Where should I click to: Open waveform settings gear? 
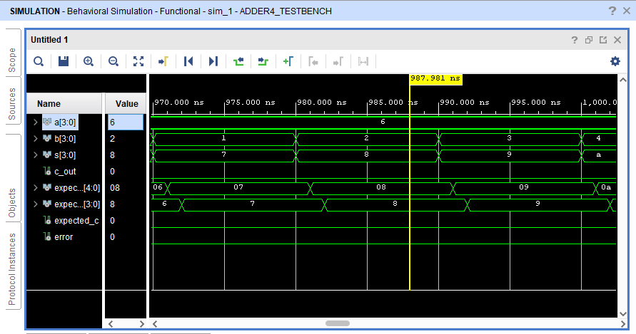pos(615,61)
